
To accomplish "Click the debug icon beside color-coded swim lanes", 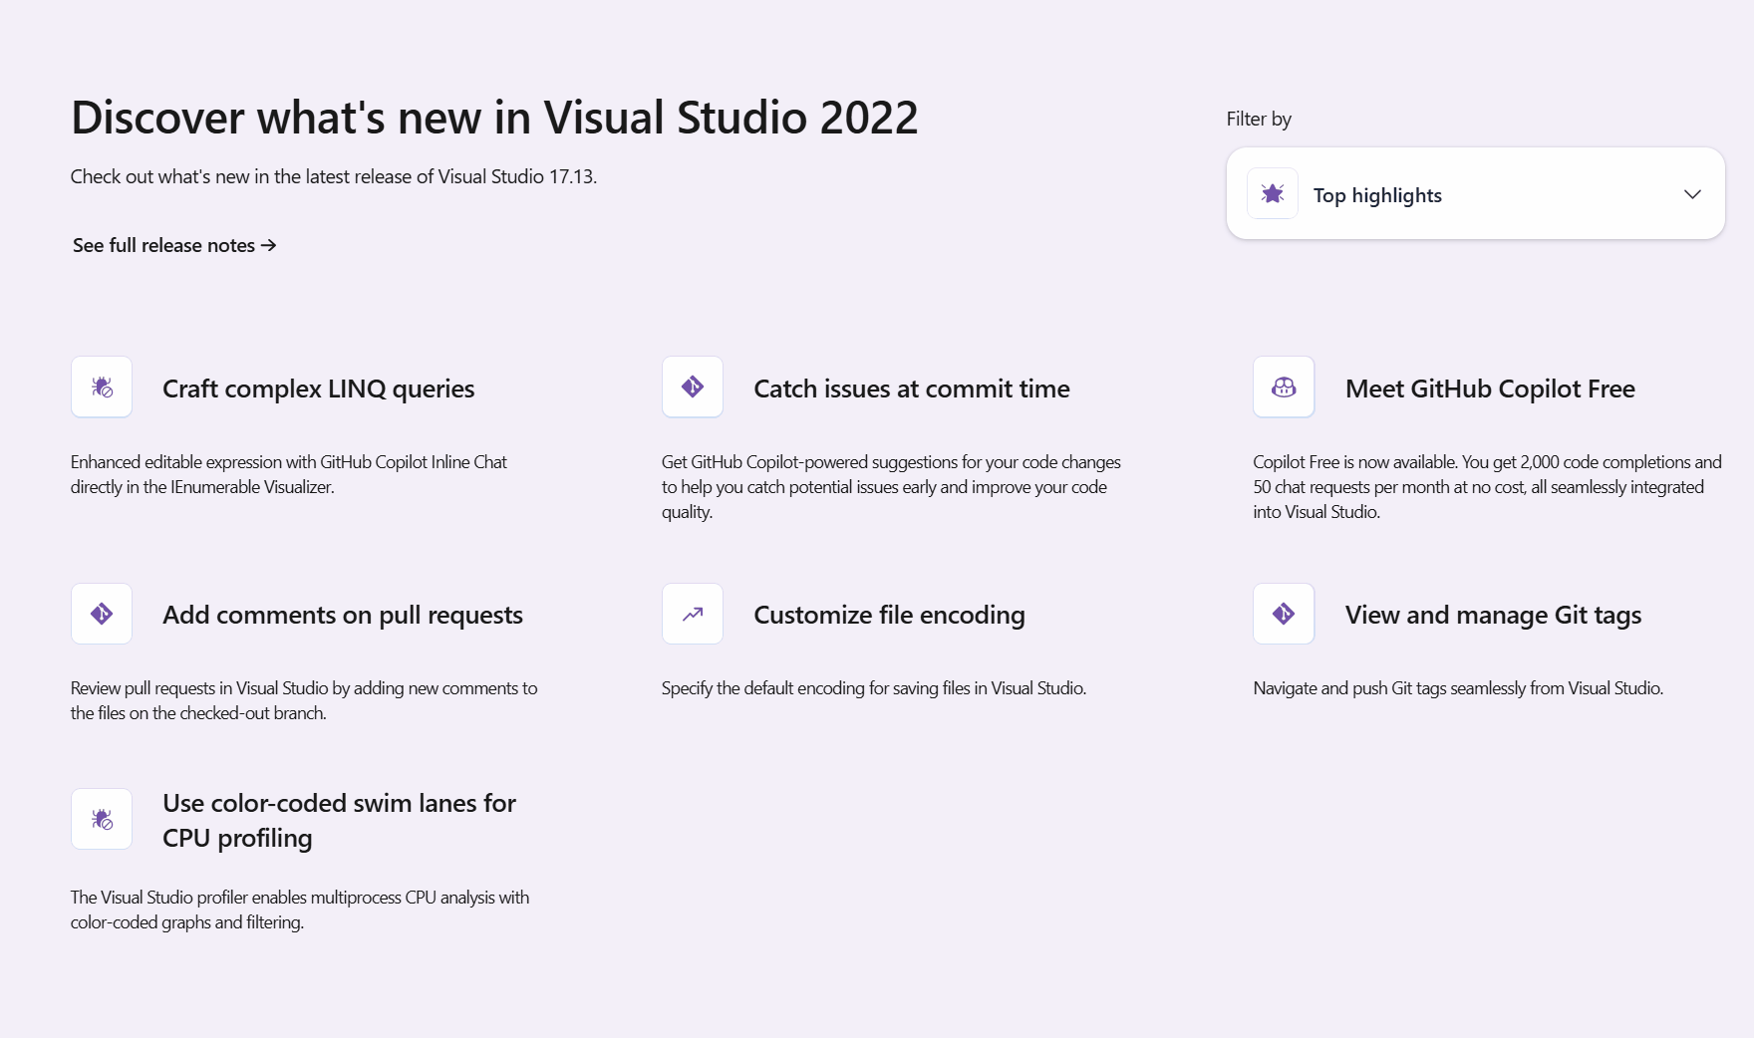I will pos(102,819).
